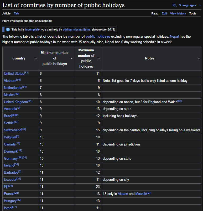Click the Moselle link in France notes
203x211 pixels.
click(x=141, y=194)
